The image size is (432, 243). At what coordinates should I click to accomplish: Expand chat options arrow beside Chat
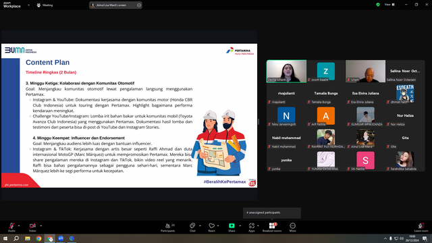point(200,225)
